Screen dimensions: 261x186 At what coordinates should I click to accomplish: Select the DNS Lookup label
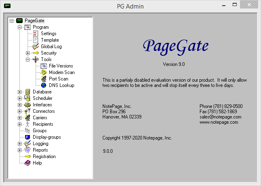click(62, 85)
